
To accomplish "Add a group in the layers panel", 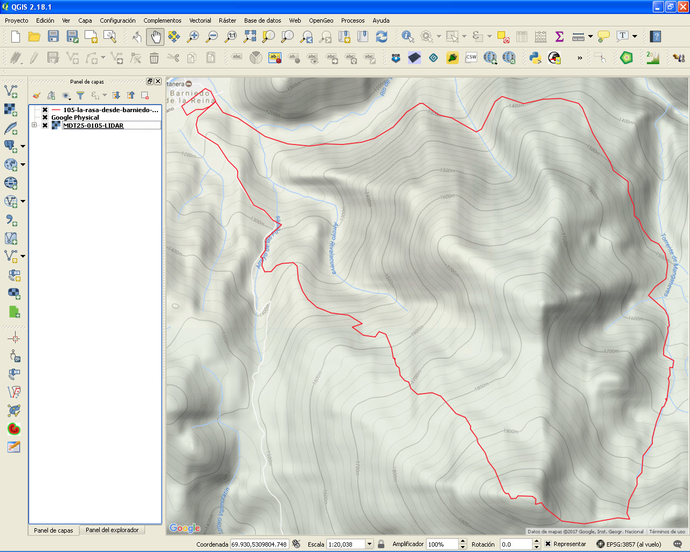I will 51,95.
